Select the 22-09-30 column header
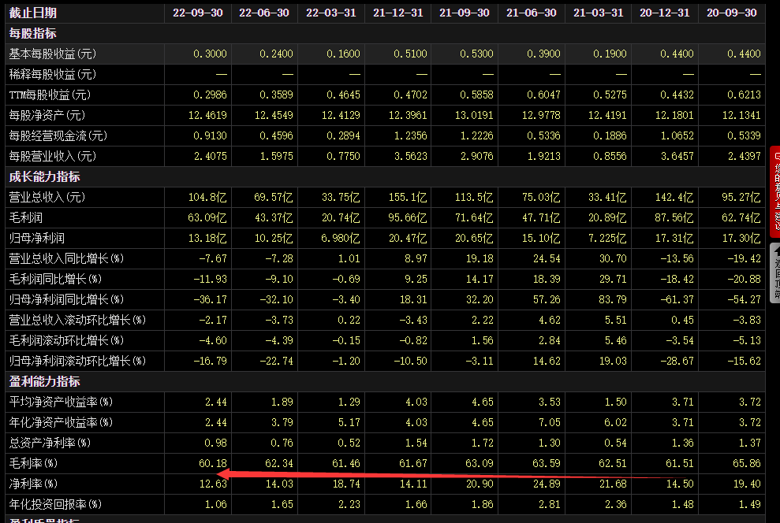Image resolution: width=780 pixels, height=523 pixels. click(x=197, y=13)
